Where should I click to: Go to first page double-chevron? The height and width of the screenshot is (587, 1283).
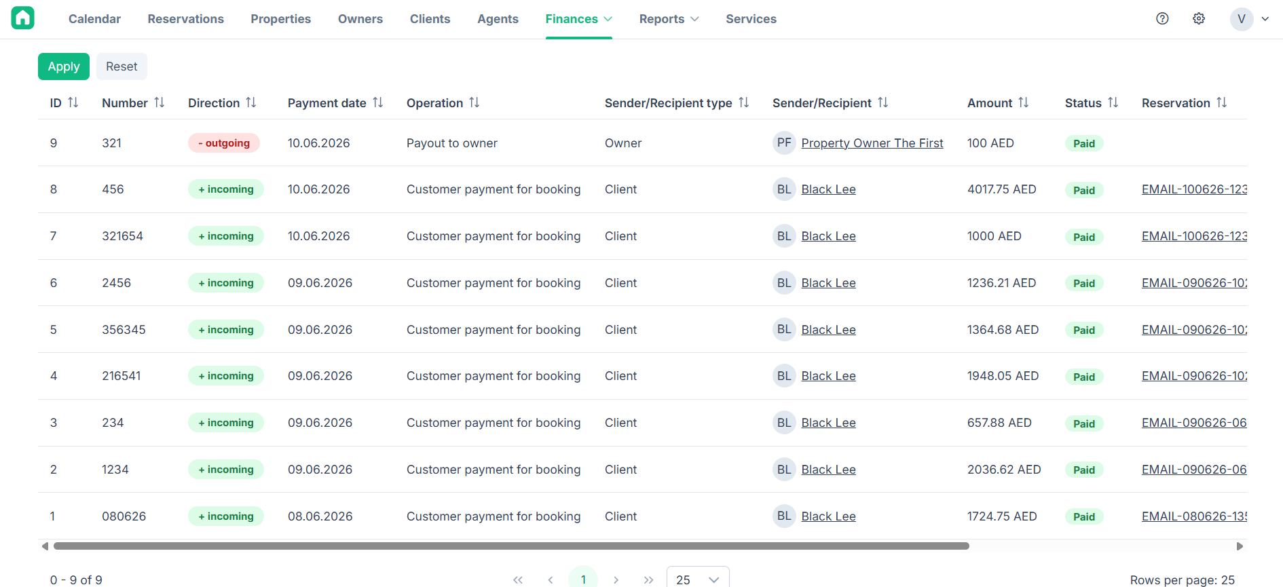click(x=518, y=580)
